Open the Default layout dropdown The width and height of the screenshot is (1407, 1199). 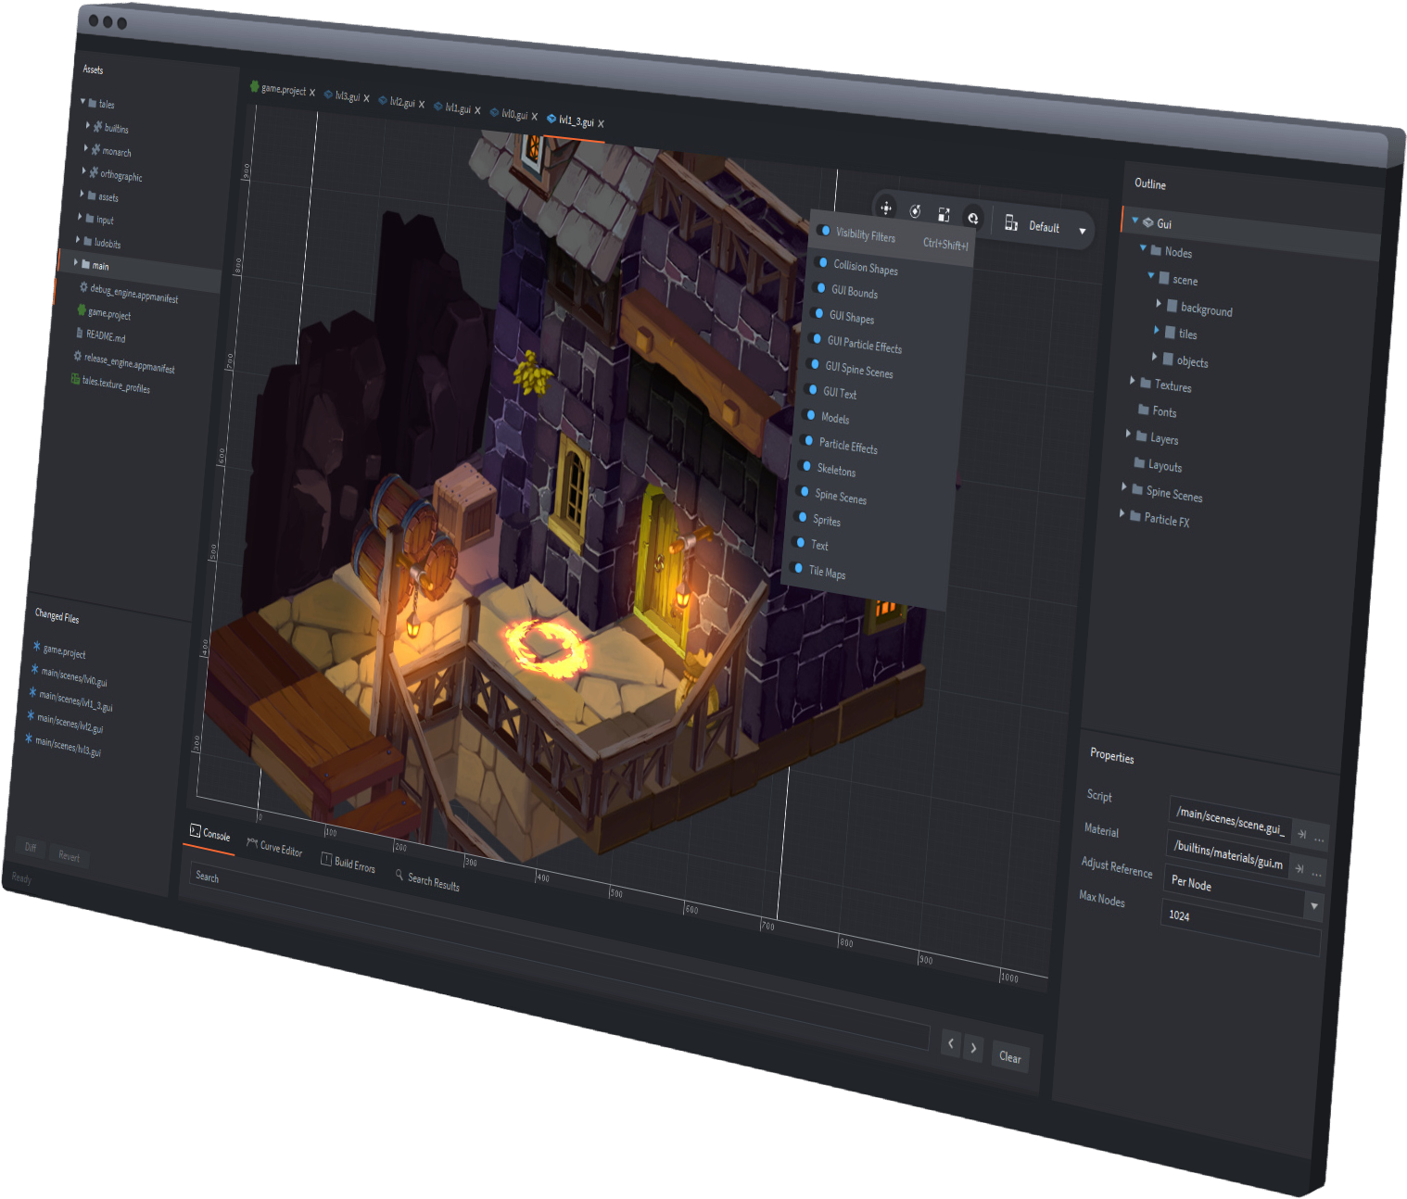coord(1082,231)
